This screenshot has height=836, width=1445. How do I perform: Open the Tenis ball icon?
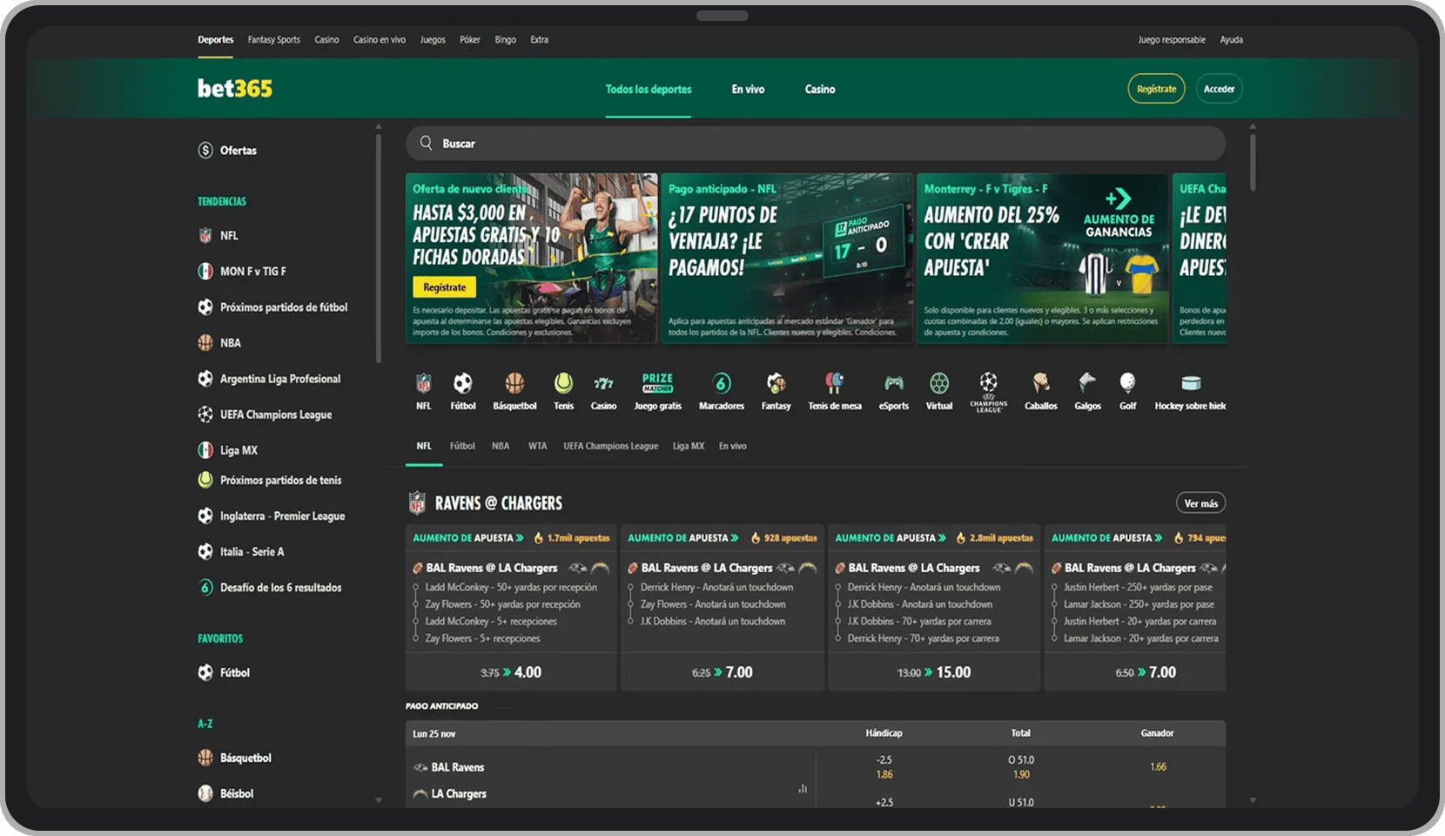pyautogui.click(x=563, y=384)
